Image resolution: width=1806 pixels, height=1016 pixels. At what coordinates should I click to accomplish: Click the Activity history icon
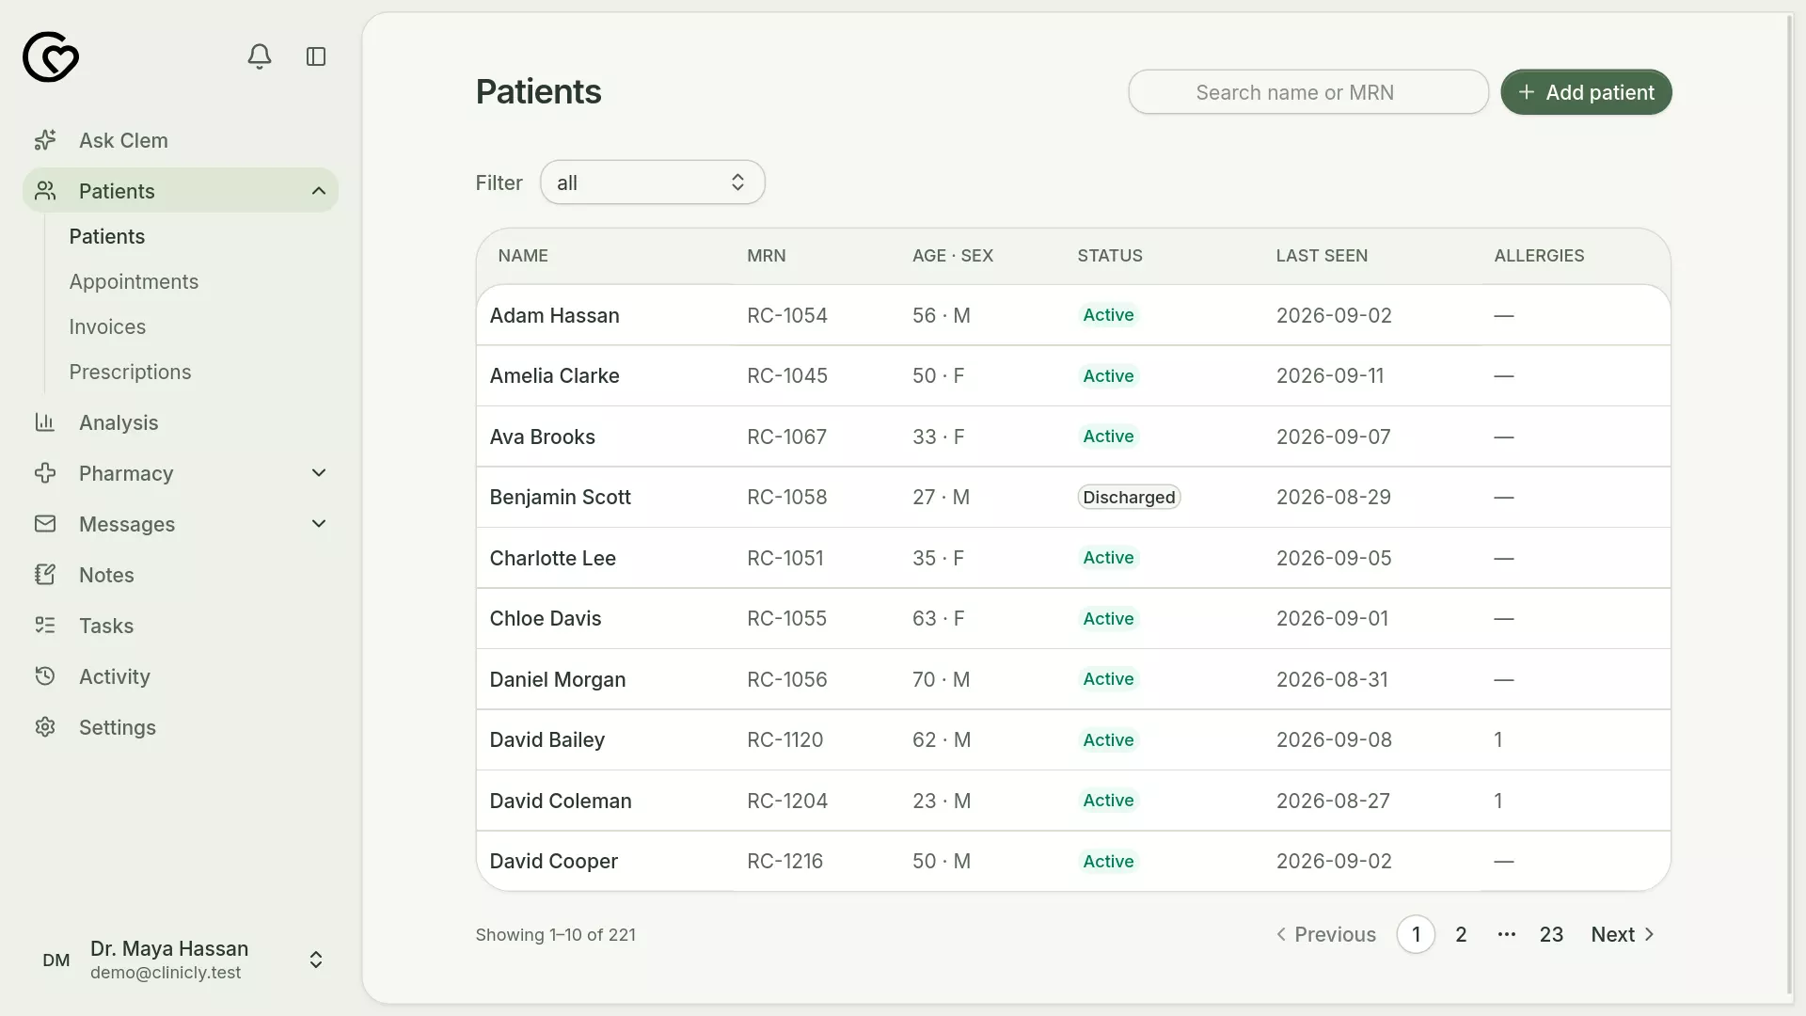45,676
